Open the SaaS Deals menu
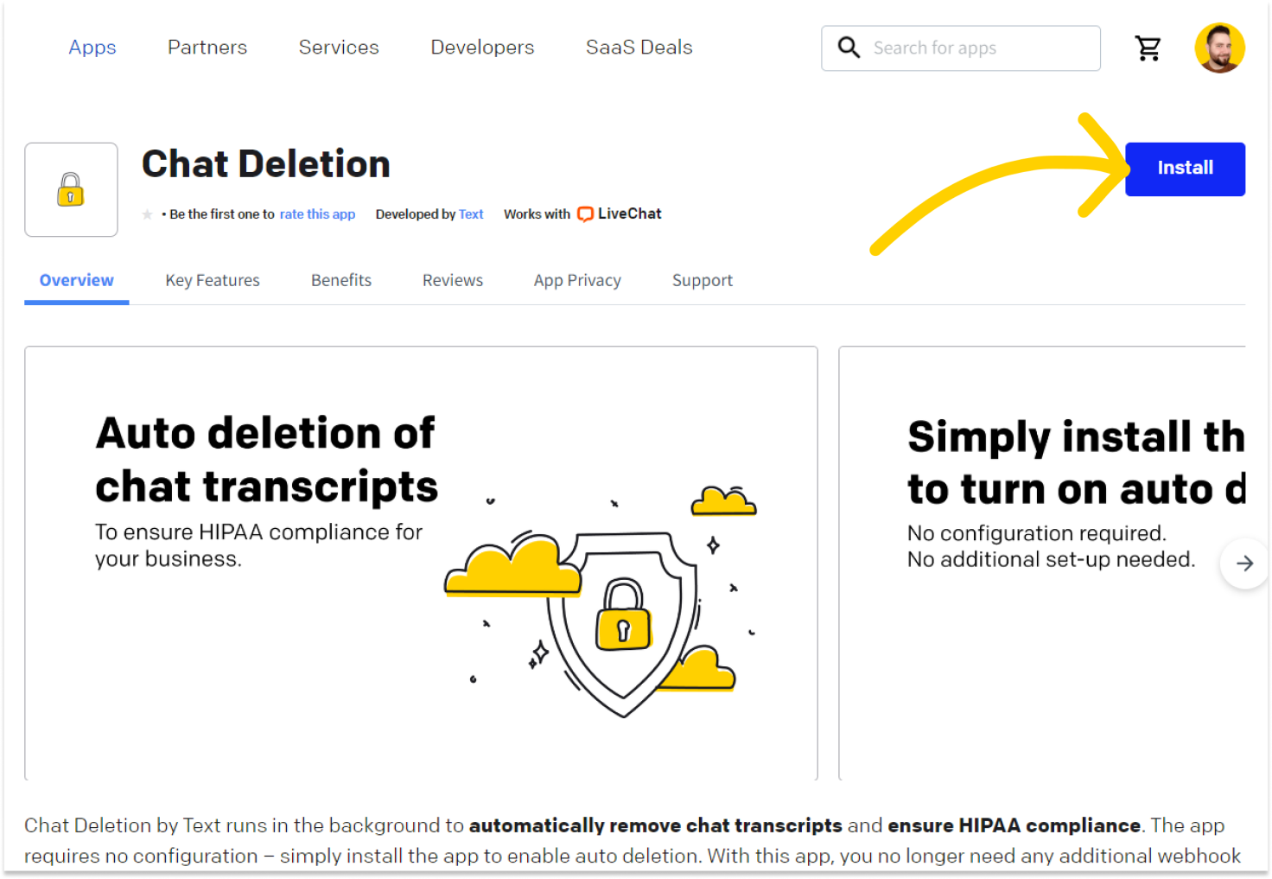The height and width of the screenshot is (879, 1272). 639,48
